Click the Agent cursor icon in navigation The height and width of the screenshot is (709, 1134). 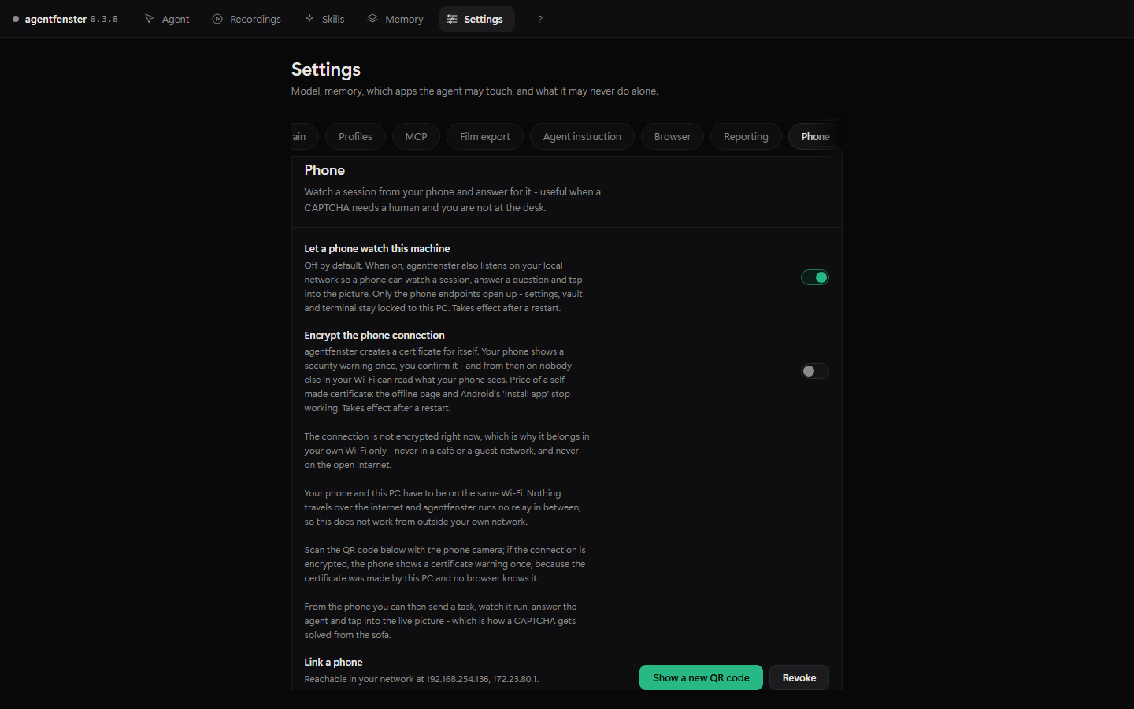[150, 19]
